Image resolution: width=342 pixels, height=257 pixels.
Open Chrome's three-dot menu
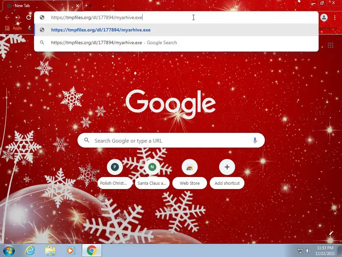tap(335, 17)
